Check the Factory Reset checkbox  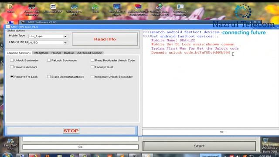[x=92, y=67]
